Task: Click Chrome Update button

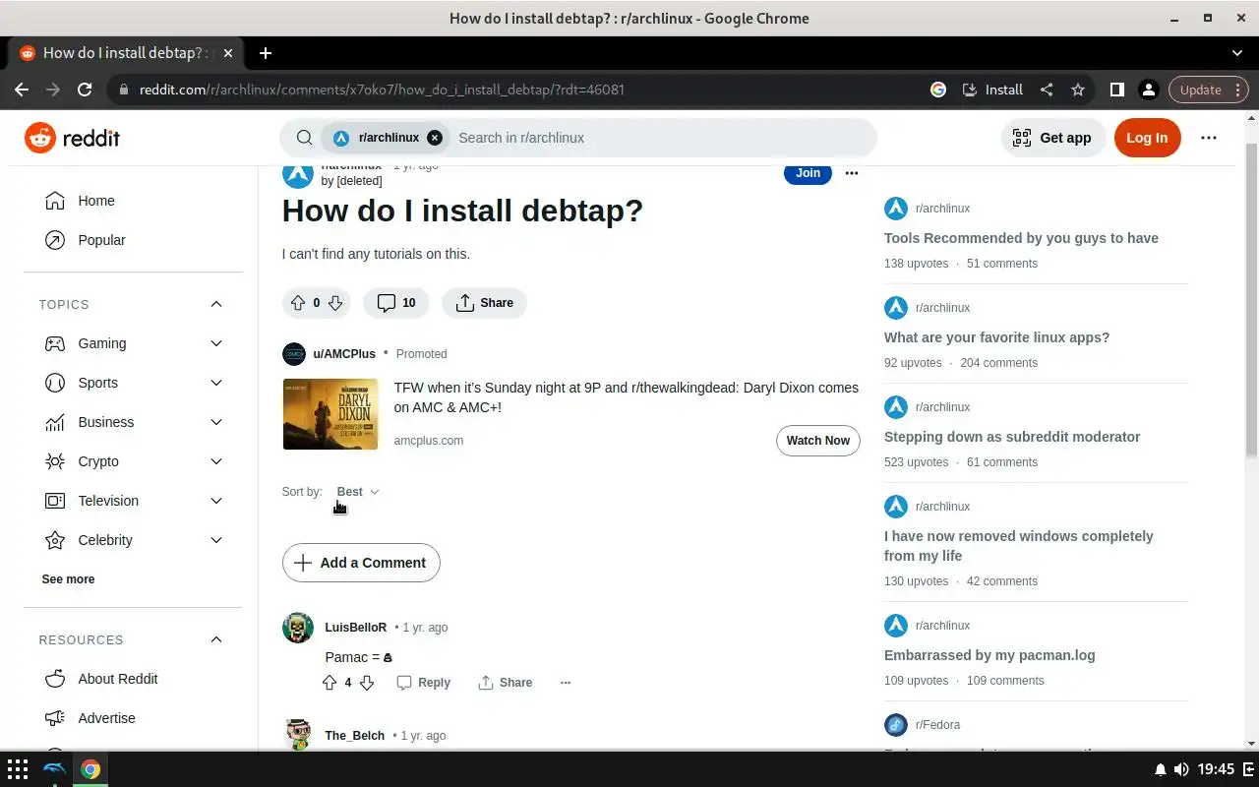Action: click(x=1209, y=90)
